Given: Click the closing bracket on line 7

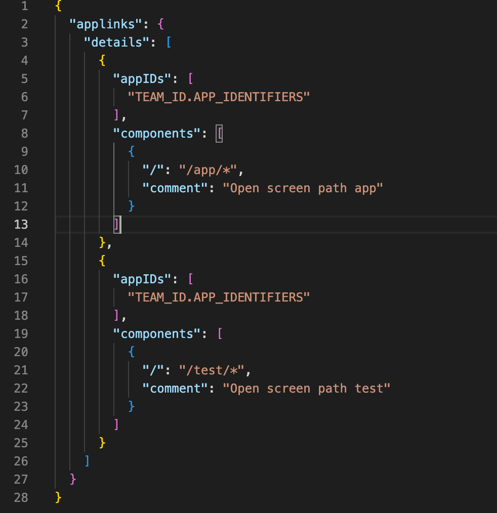Looking at the screenshot, I should click(x=116, y=115).
